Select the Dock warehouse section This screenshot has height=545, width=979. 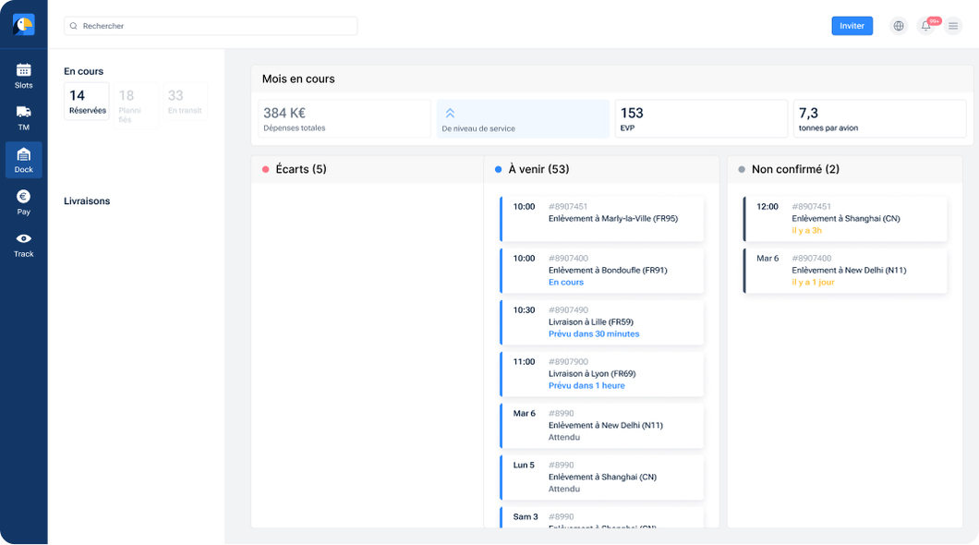[24, 161]
